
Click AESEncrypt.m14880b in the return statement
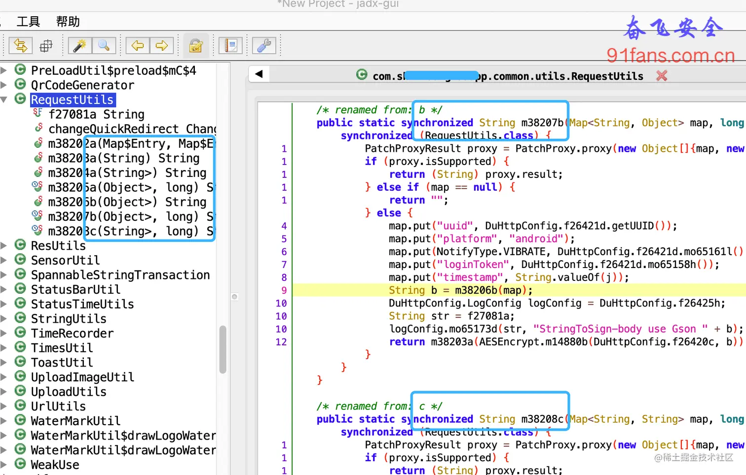pyautogui.click(x=533, y=341)
